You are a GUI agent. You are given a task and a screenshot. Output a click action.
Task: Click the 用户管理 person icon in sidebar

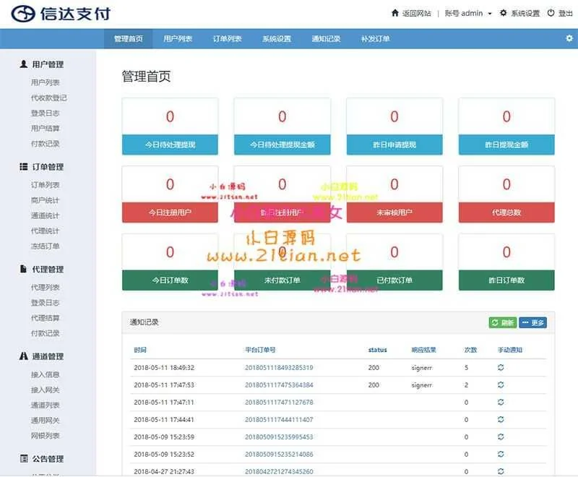pos(24,64)
